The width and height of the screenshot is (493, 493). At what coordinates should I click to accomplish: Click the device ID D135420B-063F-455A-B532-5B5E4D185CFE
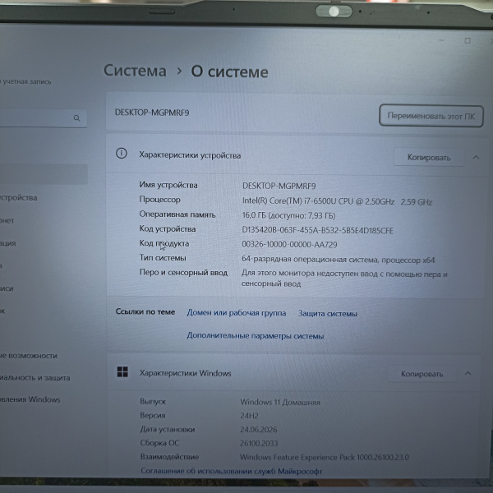point(317,230)
